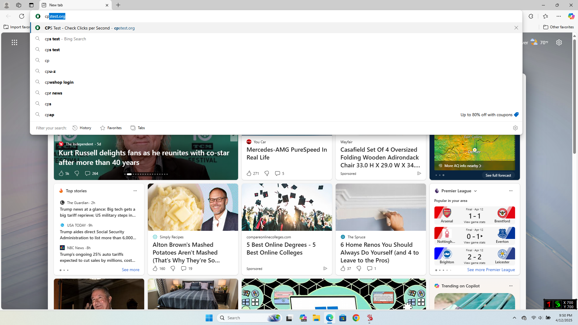Viewport: 578px width, 325px height.
Task: Open the Favorites star icon
Action: tap(545, 16)
